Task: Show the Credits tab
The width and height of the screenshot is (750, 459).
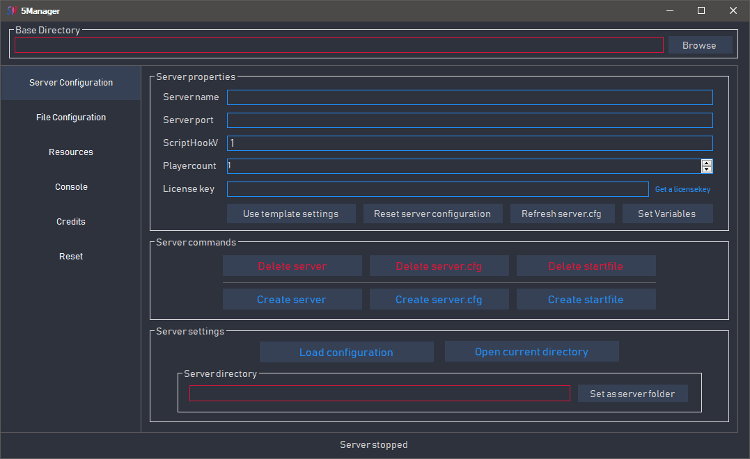Action: pyautogui.click(x=71, y=222)
